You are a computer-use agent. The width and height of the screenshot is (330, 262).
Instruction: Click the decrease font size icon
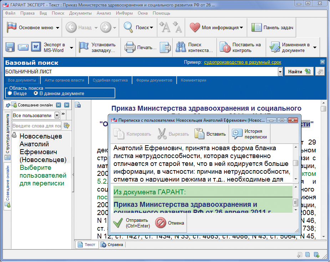point(177,27)
